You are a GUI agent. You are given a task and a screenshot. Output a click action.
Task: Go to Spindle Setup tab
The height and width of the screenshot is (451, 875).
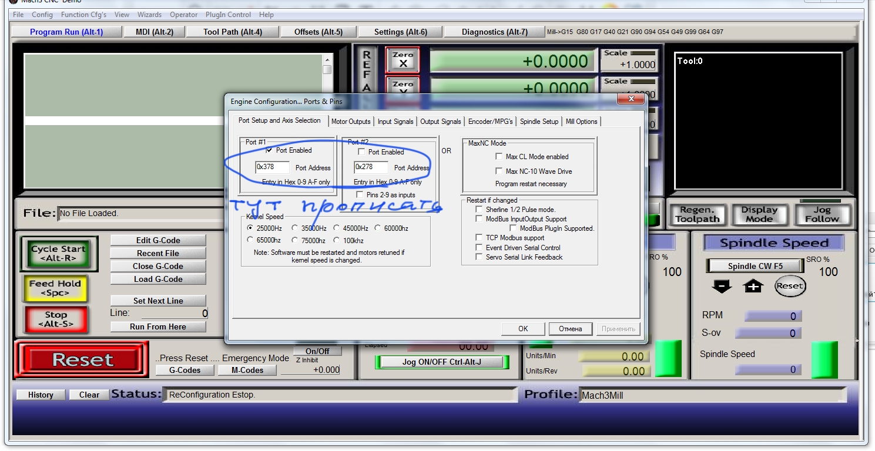click(539, 122)
